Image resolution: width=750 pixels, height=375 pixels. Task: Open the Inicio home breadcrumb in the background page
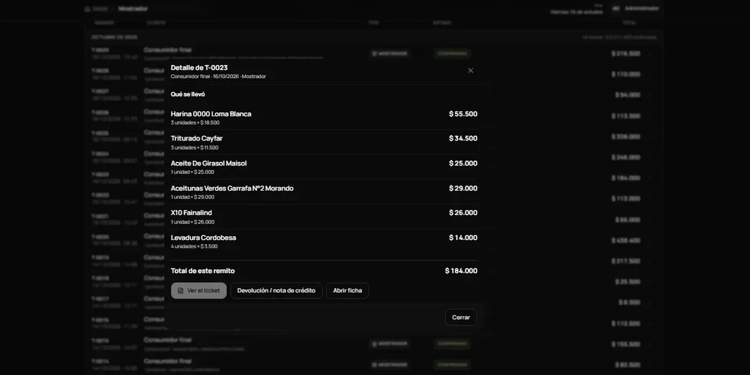[96, 9]
